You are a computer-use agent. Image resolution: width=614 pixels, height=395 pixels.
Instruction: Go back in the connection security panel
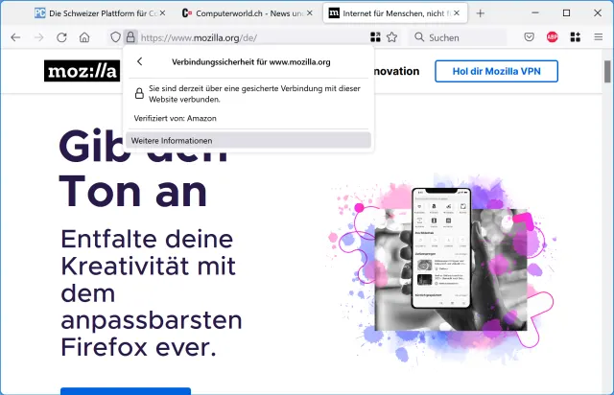click(x=140, y=61)
